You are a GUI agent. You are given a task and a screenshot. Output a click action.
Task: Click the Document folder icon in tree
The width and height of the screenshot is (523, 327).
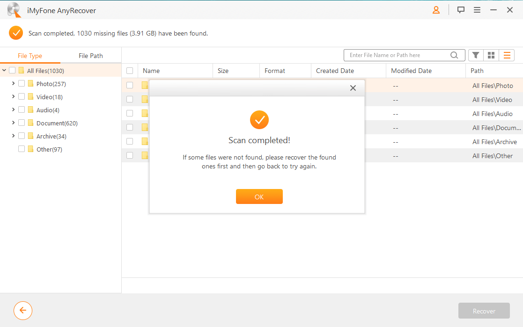(31, 123)
